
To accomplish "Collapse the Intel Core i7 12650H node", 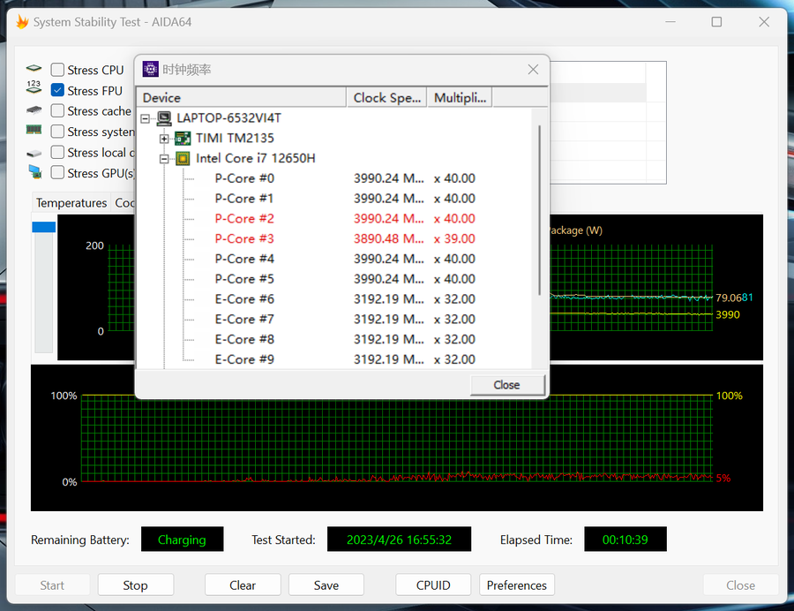I will (164, 159).
